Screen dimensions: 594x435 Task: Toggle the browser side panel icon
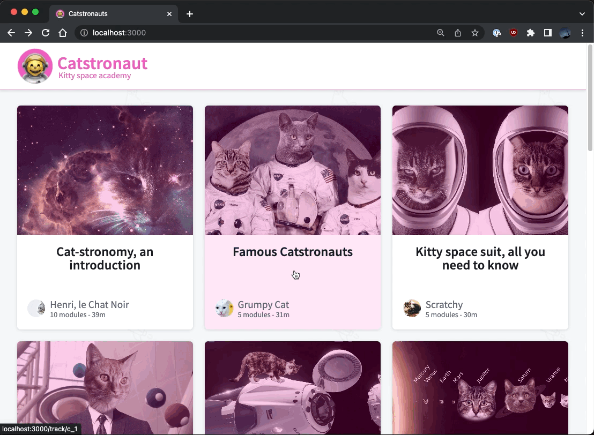point(547,33)
